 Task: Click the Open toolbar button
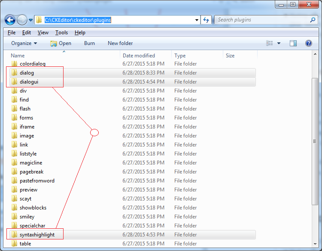point(61,43)
